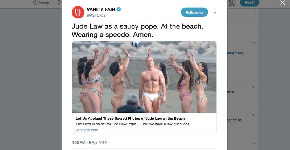Expand the chevron on the first background tweet
Screen dimensions: 290x150
[x=253, y=43]
